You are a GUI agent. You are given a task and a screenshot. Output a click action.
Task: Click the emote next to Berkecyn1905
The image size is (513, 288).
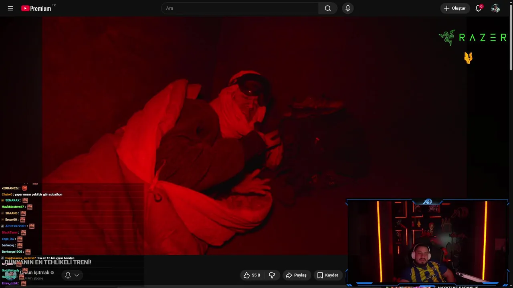click(28, 252)
